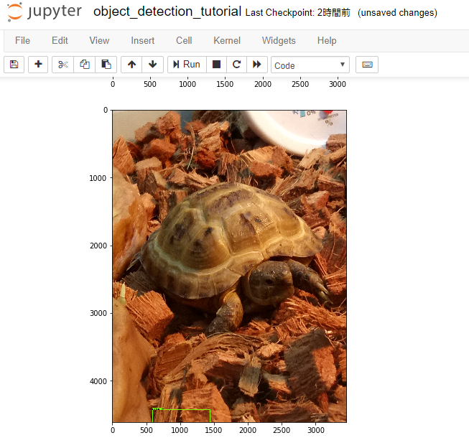Paste cells below icon
Screen dimensions: 469x443
[x=106, y=65]
